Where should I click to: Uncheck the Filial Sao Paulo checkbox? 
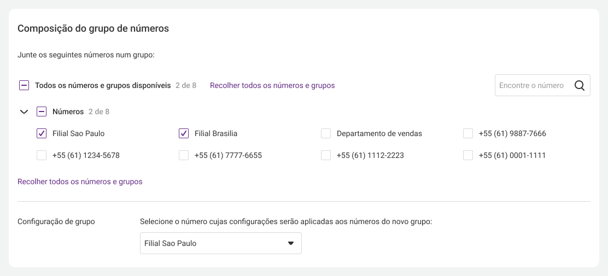(42, 133)
